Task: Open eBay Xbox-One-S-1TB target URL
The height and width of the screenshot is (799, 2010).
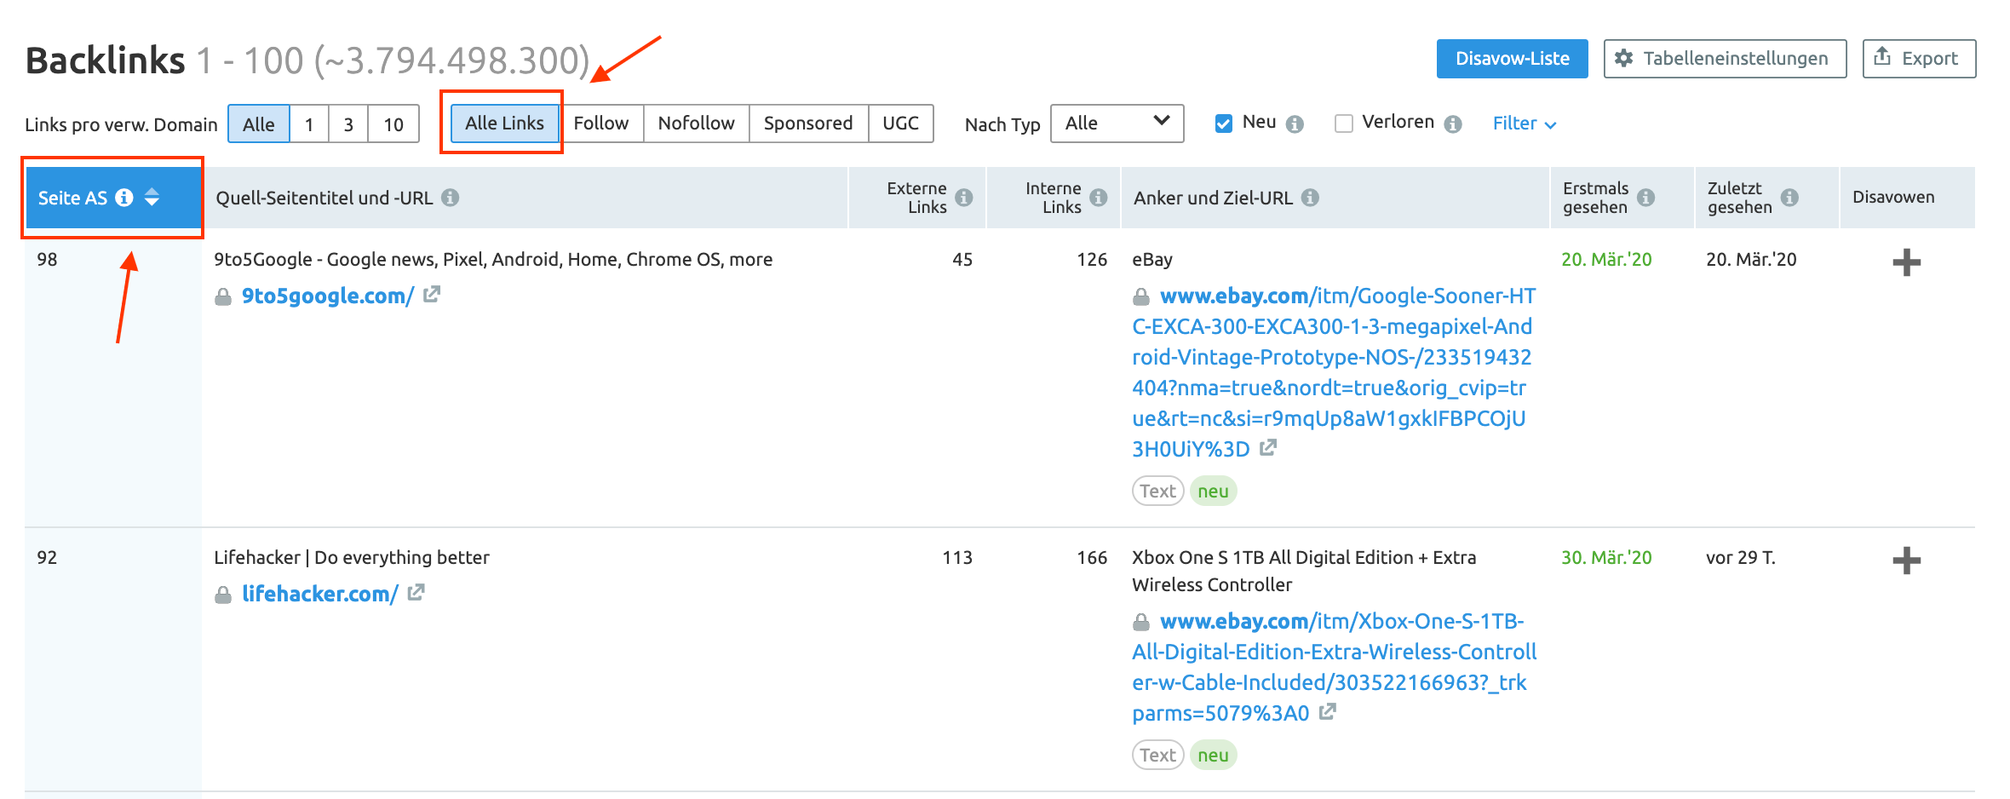Action: 1335,667
